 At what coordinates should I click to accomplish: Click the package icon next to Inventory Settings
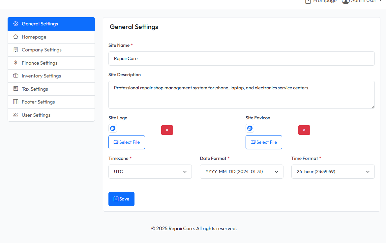[x=15, y=76]
